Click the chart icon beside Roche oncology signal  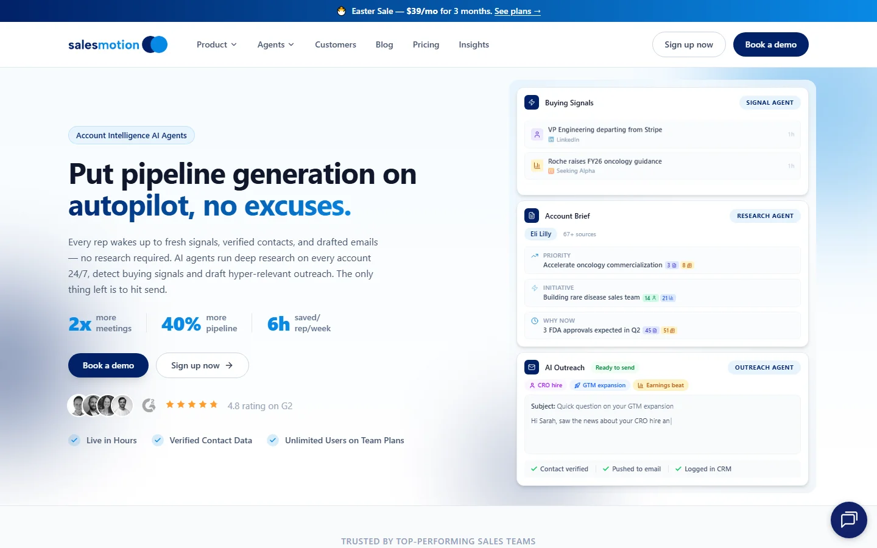pyautogui.click(x=537, y=165)
